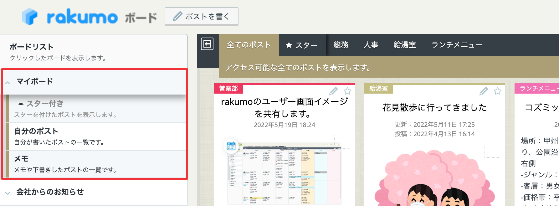Open the 給湯室 tab
This screenshot has width=559, height=206.
tap(405, 45)
